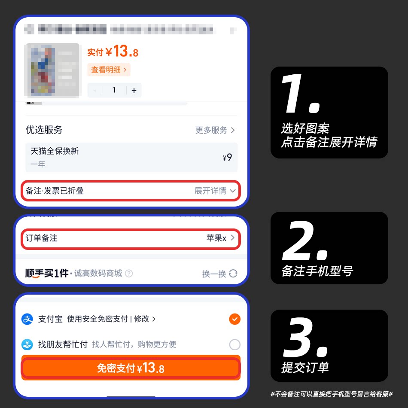408x408 pixels.
Task: Click the blurred product thumbnail
Action: (x=52, y=70)
